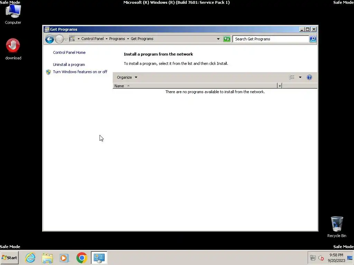Screen dimensions: 354x265
Task: Select the Programs breadcrumb
Action: pos(117,39)
